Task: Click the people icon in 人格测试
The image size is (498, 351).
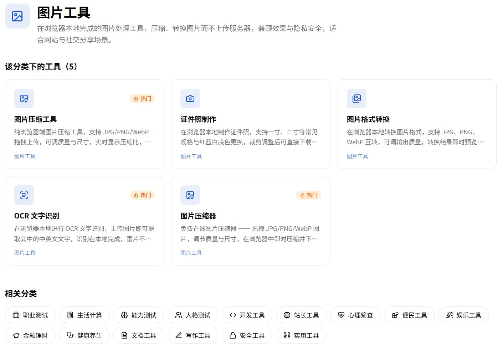Action: (x=179, y=315)
